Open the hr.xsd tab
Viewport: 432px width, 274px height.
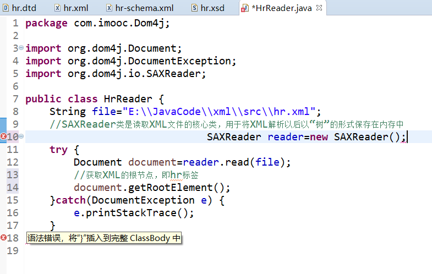(208, 8)
